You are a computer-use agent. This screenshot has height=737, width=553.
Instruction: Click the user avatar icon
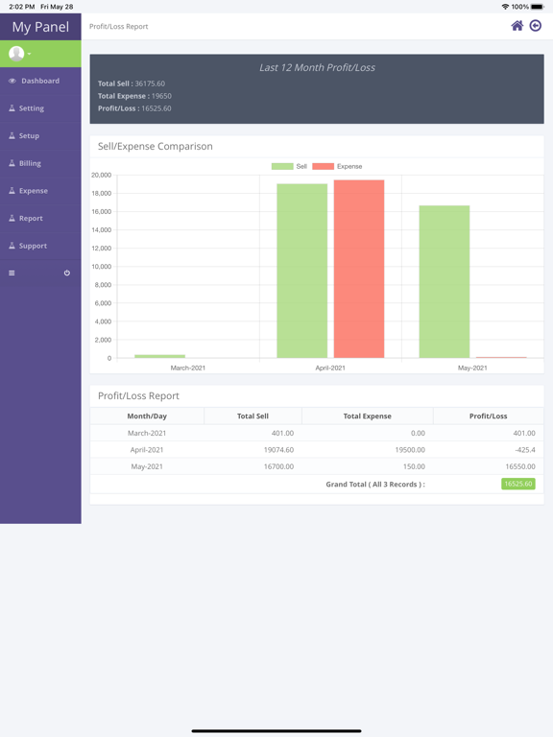pos(16,54)
